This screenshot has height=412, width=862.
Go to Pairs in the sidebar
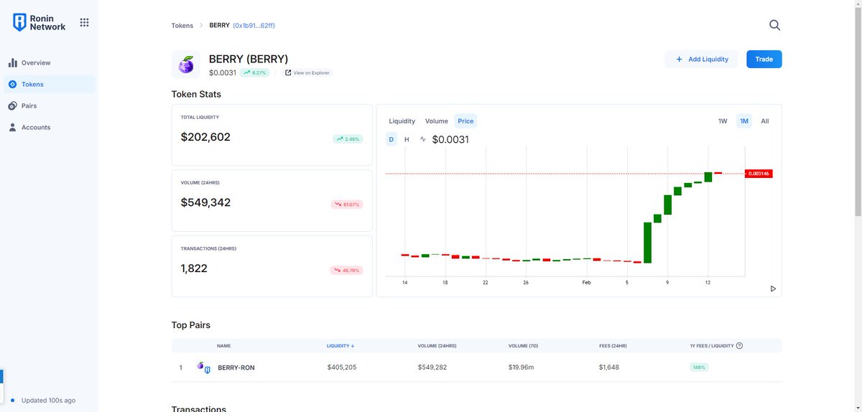coord(49,106)
